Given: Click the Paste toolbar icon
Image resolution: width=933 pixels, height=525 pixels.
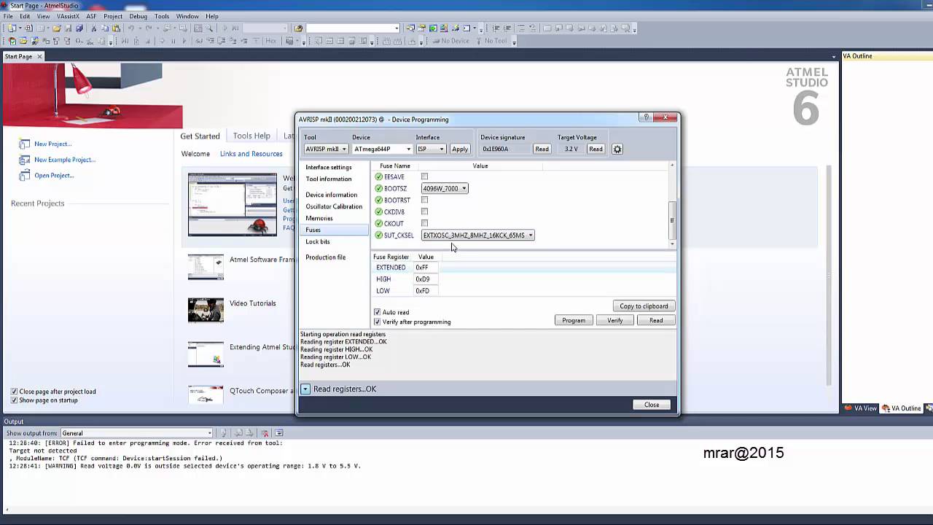Looking at the screenshot, I should tap(116, 28).
